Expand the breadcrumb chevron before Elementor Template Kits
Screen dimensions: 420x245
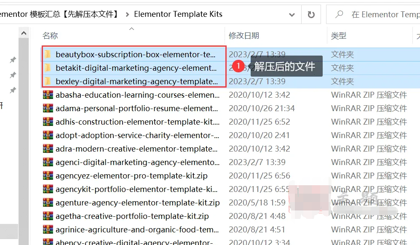coord(127,14)
